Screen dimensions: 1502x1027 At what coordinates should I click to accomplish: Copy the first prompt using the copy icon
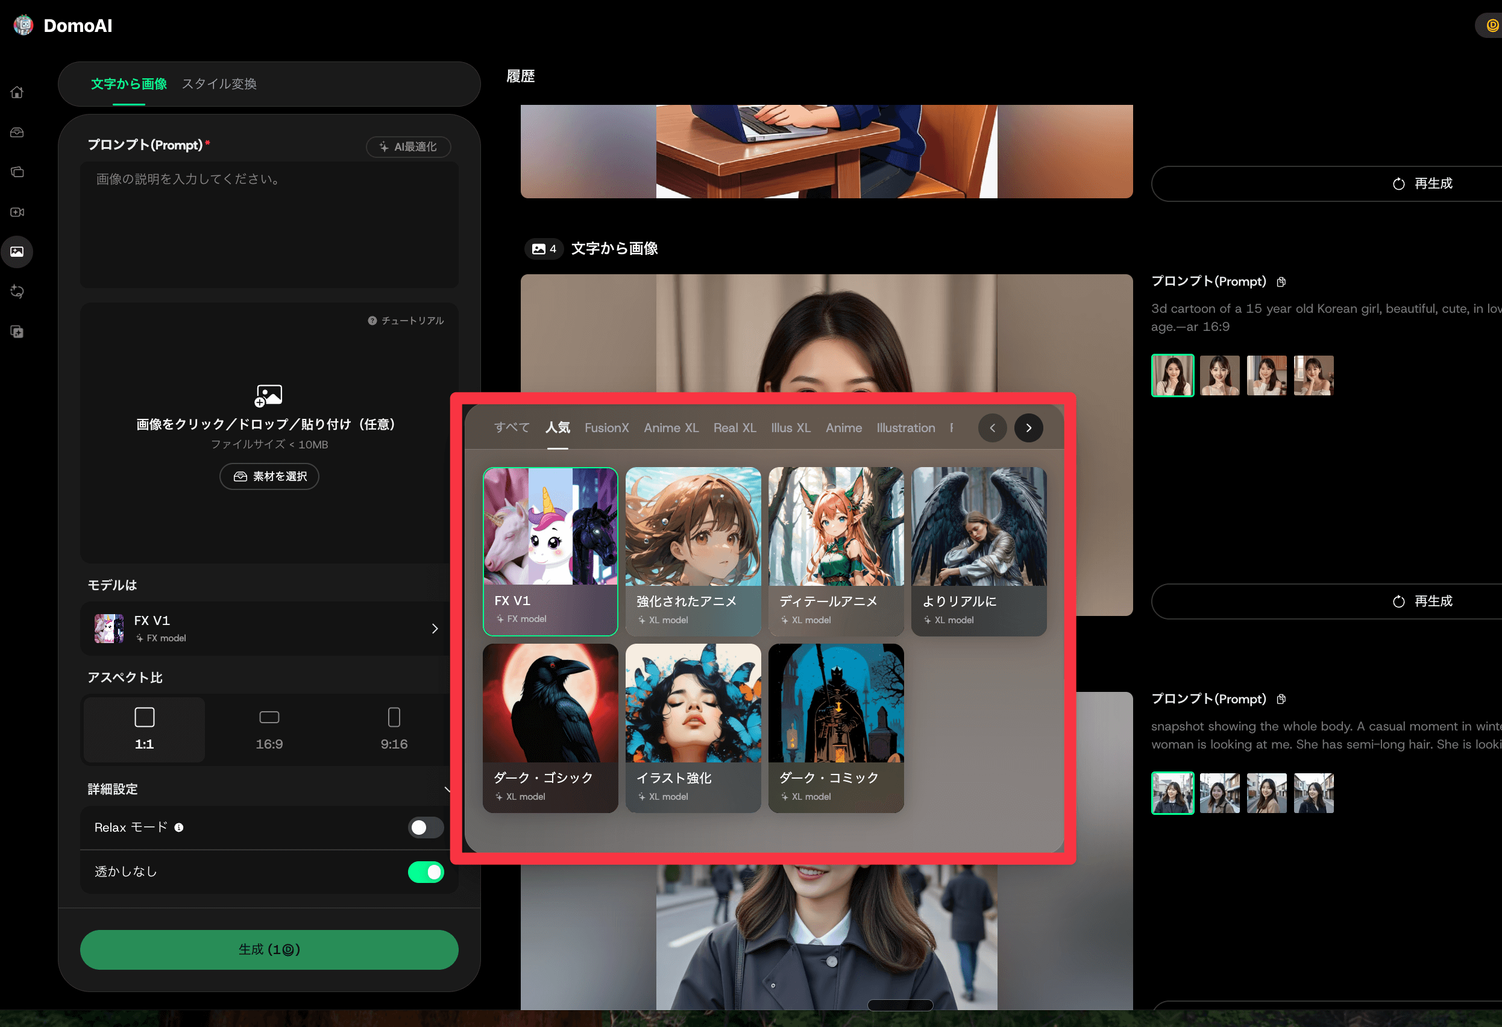1281,282
